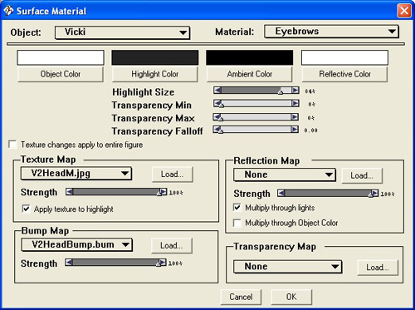Click the black Ambient Color swatch
The width and height of the screenshot is (415, 310).
(249, 57)
